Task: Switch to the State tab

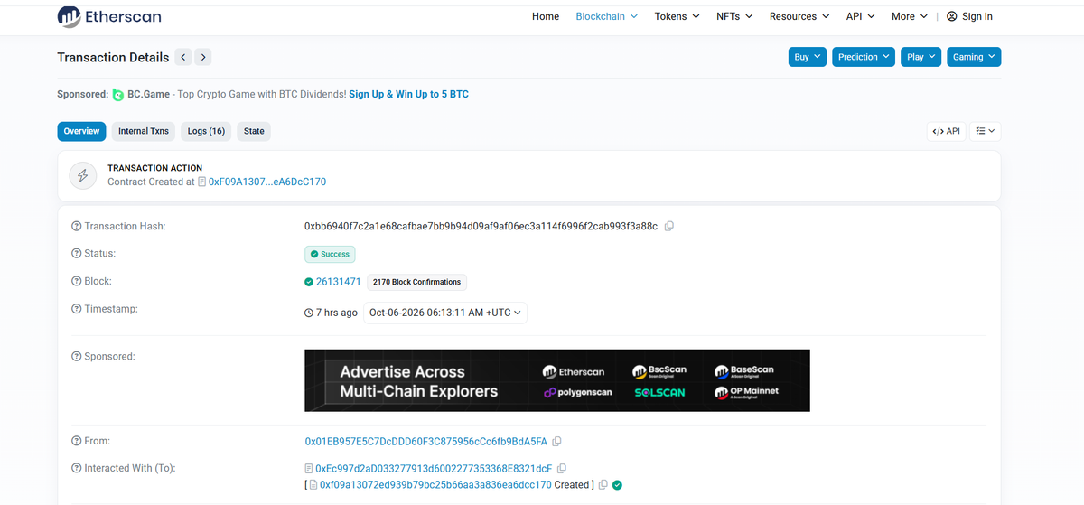Action: click(254, 131)
